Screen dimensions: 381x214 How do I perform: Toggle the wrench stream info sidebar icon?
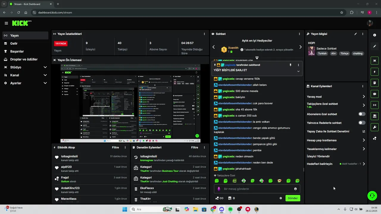tap(374, 127)
